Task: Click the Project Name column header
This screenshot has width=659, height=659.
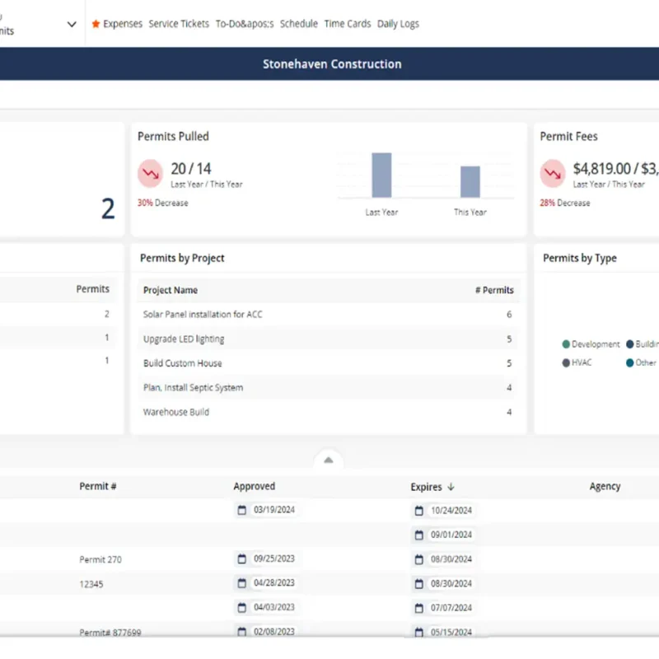Action: 171,290
